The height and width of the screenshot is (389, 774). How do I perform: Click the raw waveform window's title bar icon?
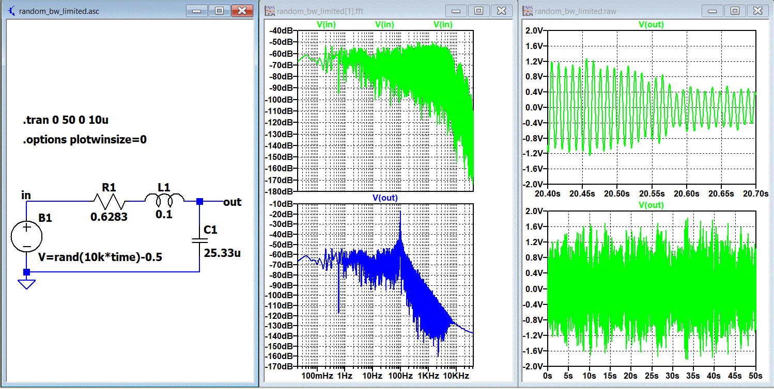click(x=528, y=11)
